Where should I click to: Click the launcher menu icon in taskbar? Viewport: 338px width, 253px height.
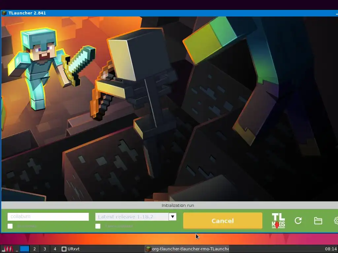tap(8, 249)
